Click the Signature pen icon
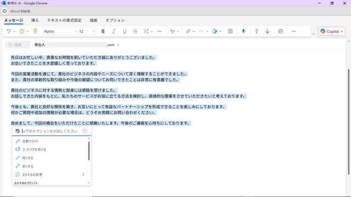The height and width of the screenshot is (197, 351). click(x=215, y=31)
